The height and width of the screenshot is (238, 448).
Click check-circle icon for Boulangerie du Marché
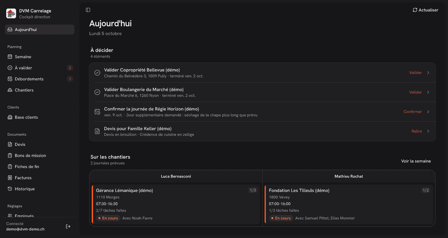(x=97, y=92)
